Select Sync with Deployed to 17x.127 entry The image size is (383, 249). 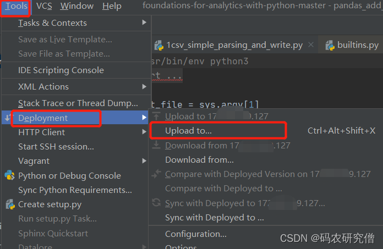265,203
